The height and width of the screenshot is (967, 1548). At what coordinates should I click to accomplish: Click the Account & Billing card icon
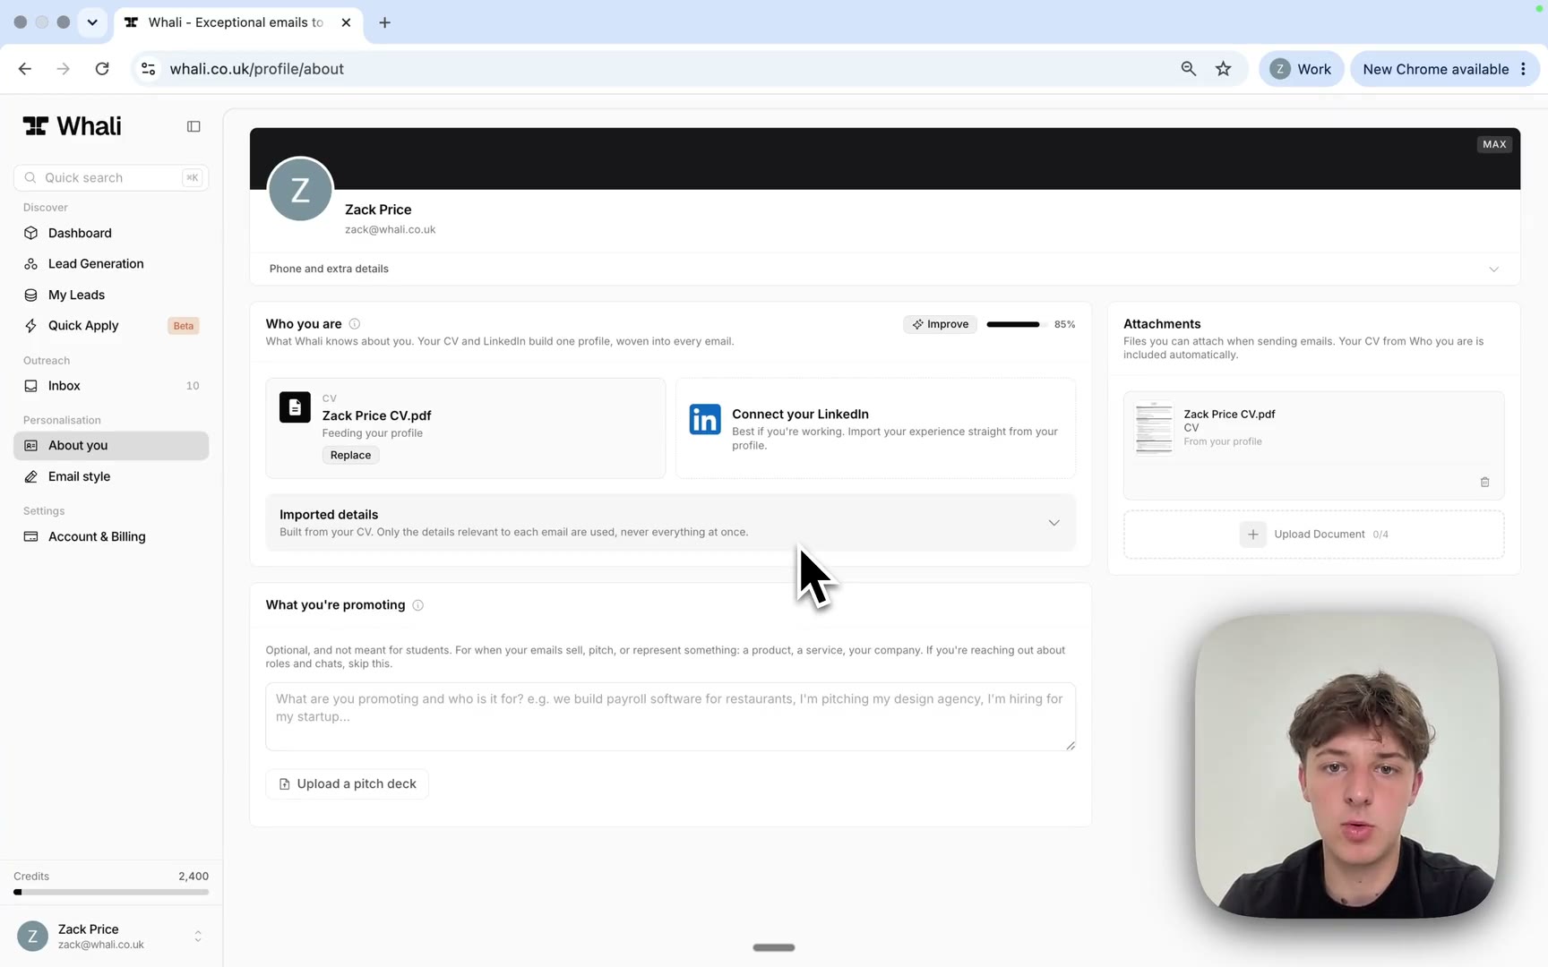(x=31, y=536)
